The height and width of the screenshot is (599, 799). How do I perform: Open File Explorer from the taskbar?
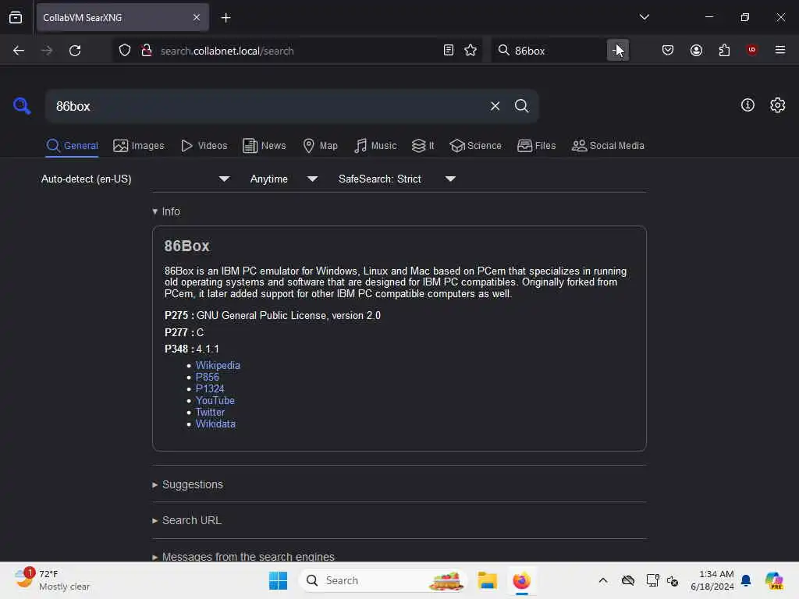[487, 580]
